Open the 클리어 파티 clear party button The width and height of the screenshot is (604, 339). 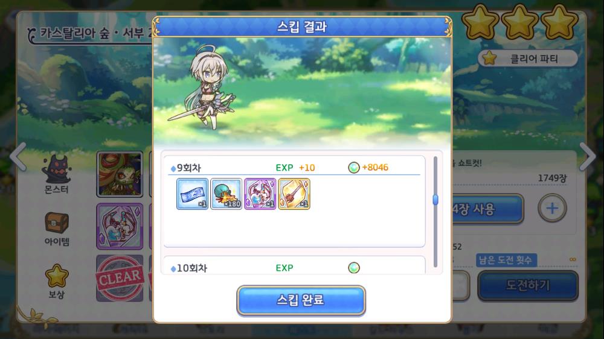pos(528,59)
